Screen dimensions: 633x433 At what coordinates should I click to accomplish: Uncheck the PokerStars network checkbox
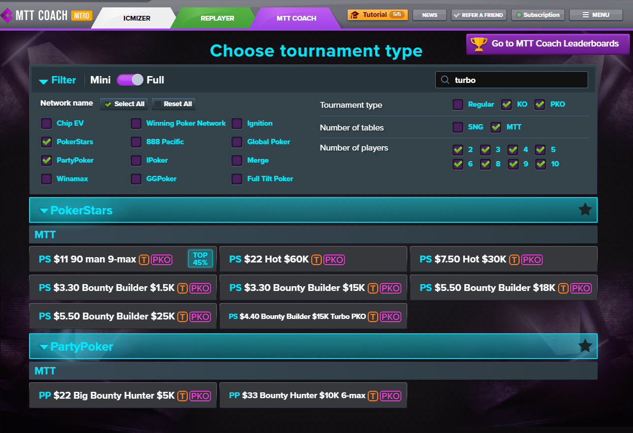click(46, 142)
